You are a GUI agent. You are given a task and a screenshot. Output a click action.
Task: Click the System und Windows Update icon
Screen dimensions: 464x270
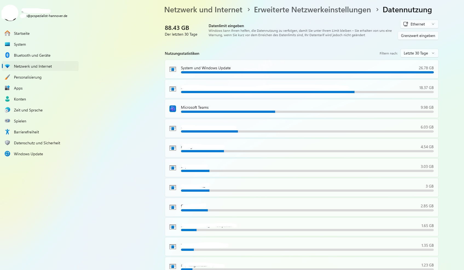tap(173, 69)
